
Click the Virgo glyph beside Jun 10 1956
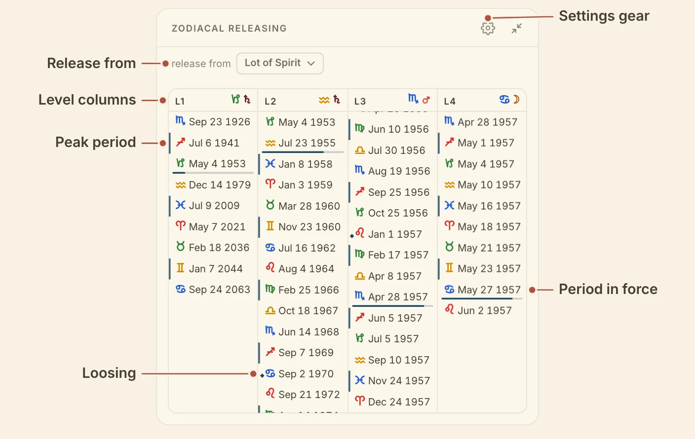point(360,128)
